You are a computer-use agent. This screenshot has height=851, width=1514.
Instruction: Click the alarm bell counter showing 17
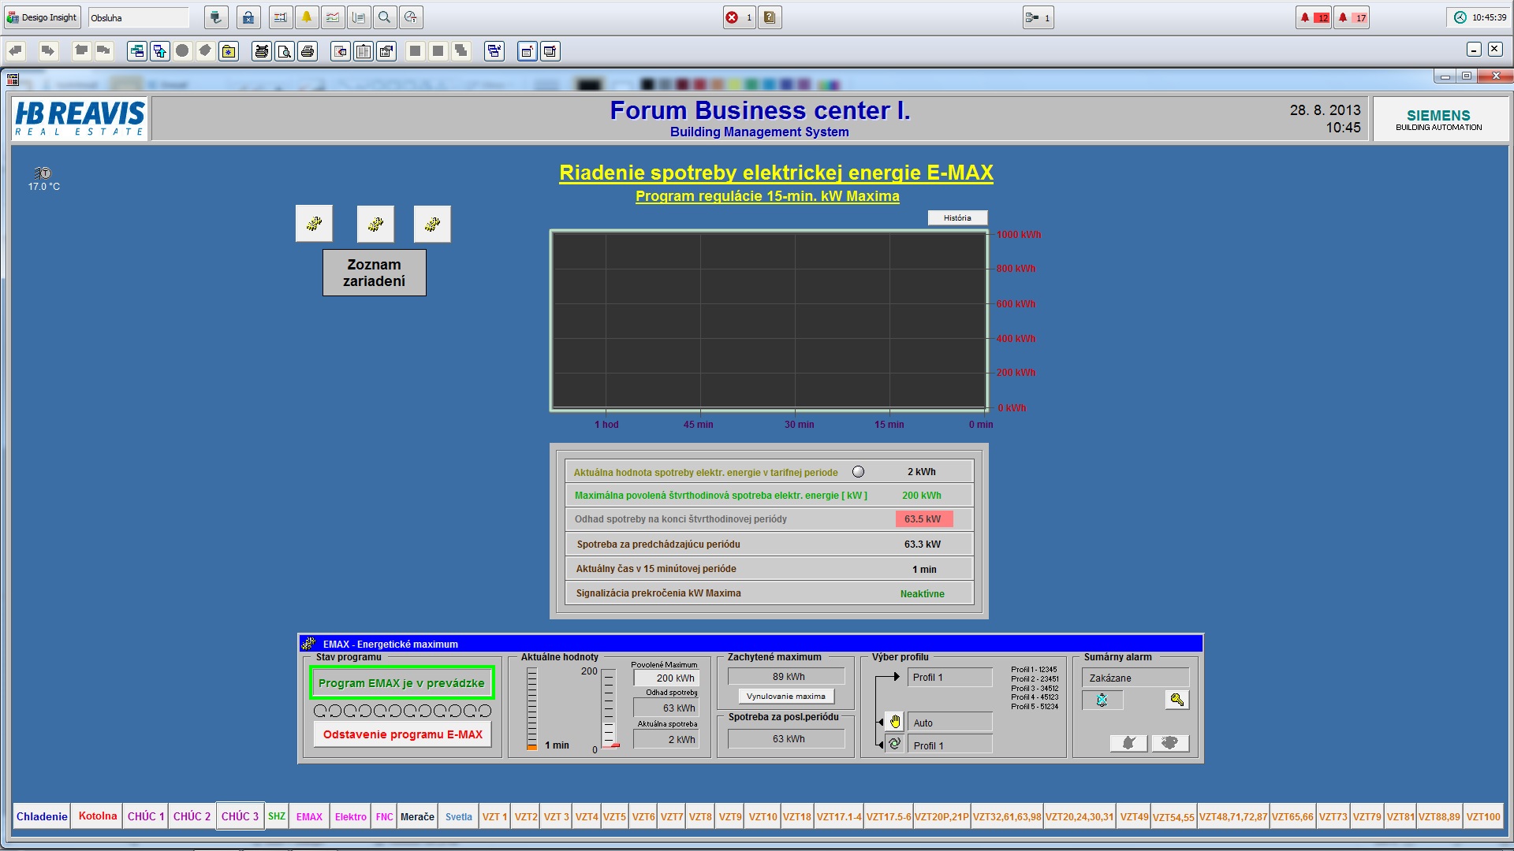(1352, 17)
